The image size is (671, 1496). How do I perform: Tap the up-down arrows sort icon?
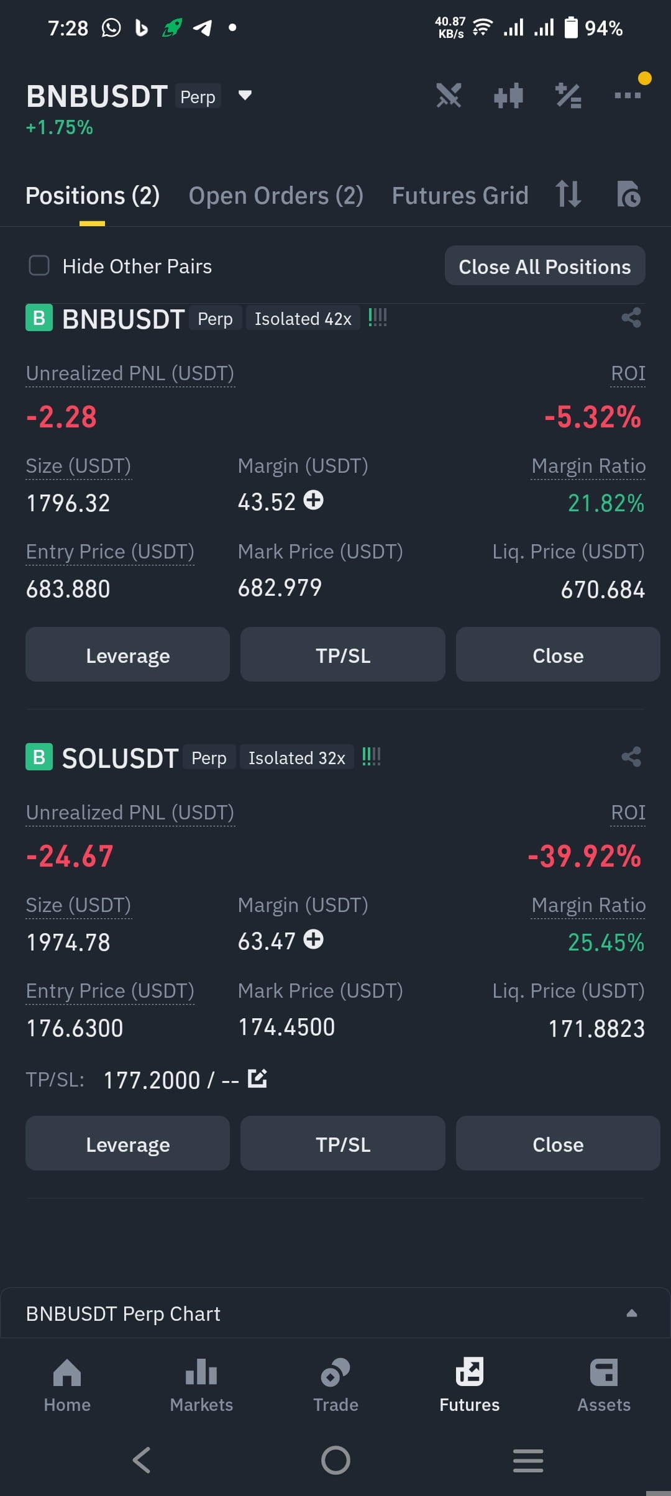click(568, 194)
